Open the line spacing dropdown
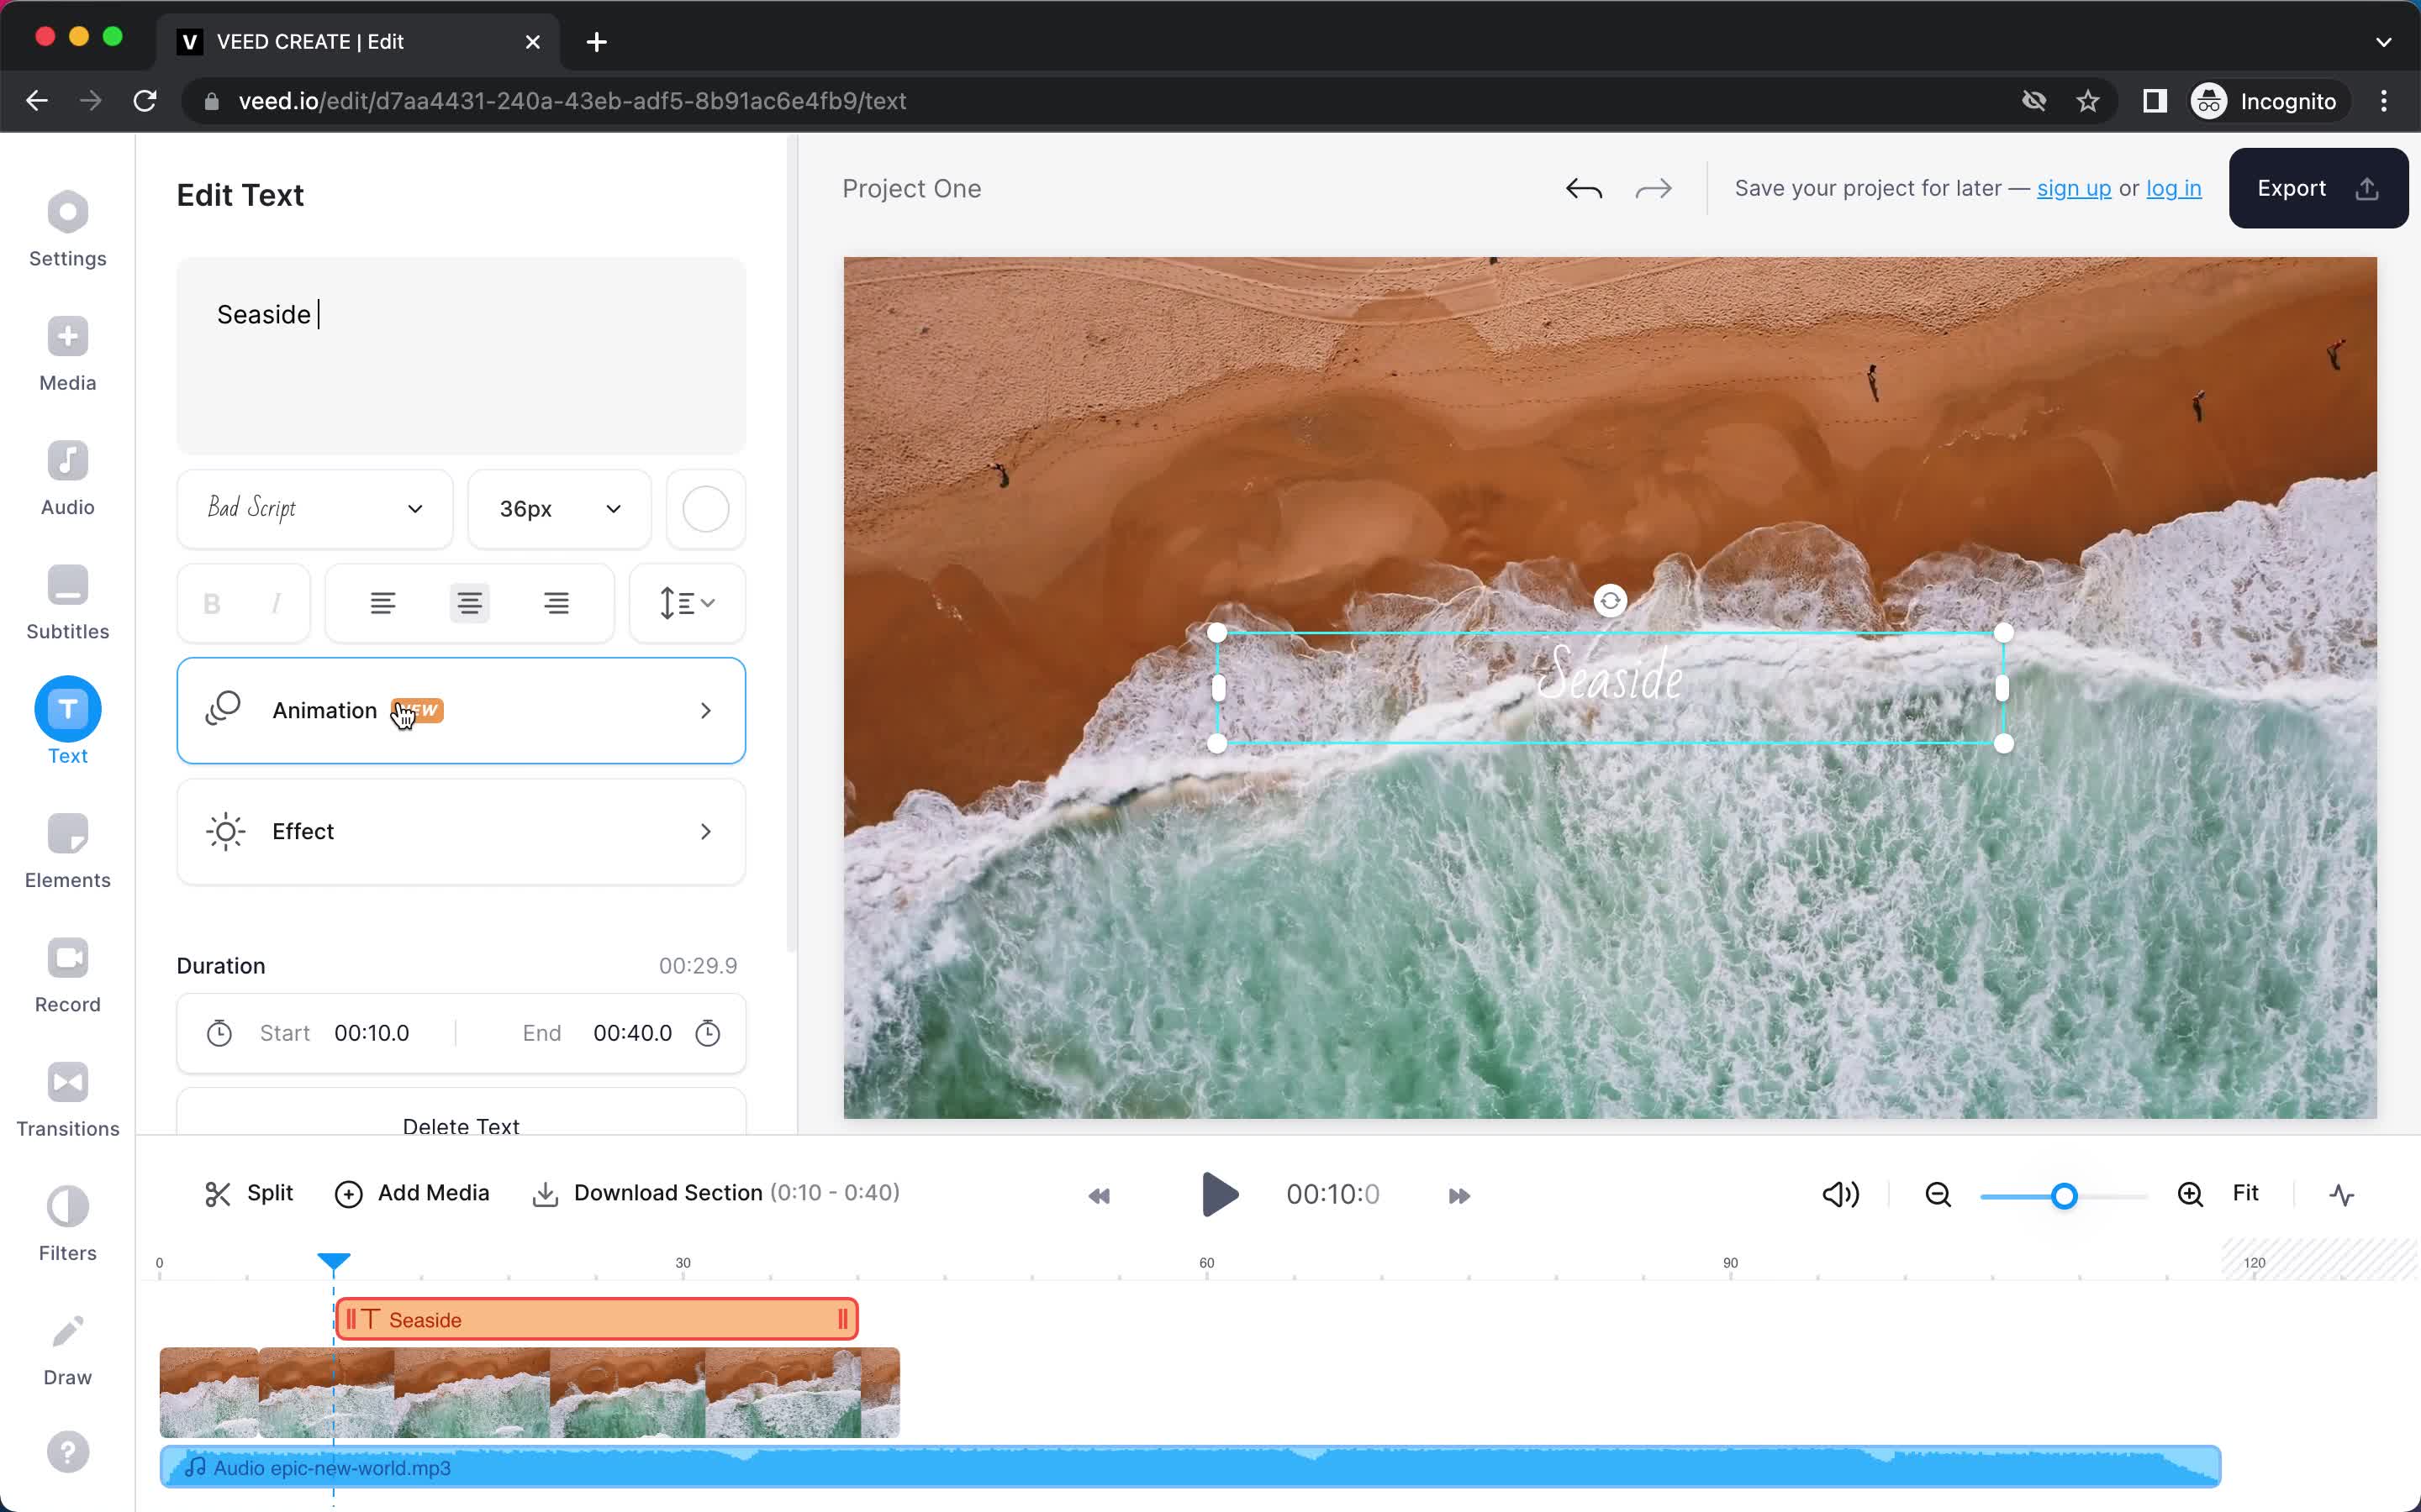The width and height of the screenshot is (2421, 1512). coord(688,603)
